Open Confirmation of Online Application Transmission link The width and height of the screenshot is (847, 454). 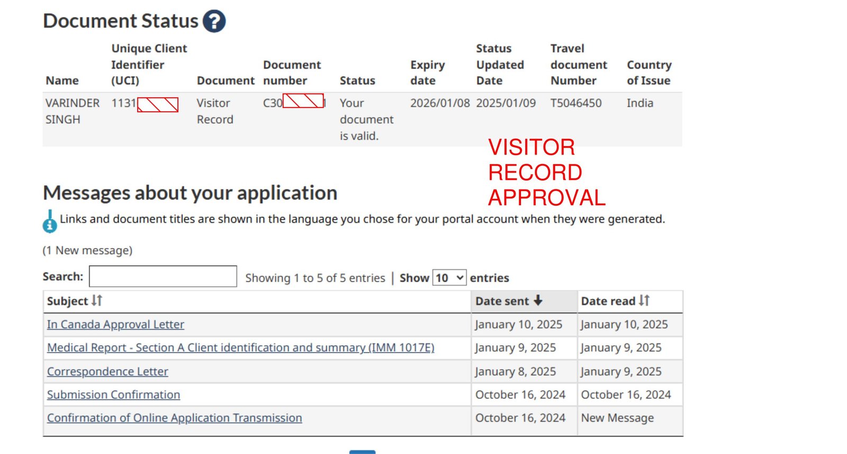(x=174, y=418)
